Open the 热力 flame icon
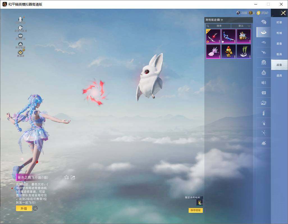Image resolution: width=288 pixels, height=224 pixels. (x=20, y=44)
